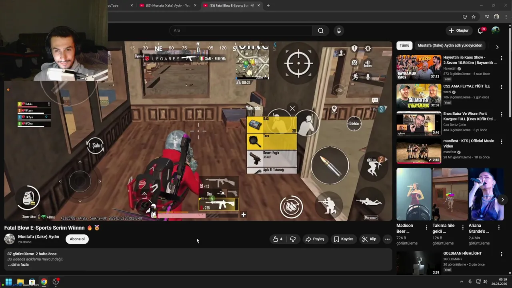Mute the Fatal Blow E-Sports tab audio

click(x=252, y=6)
